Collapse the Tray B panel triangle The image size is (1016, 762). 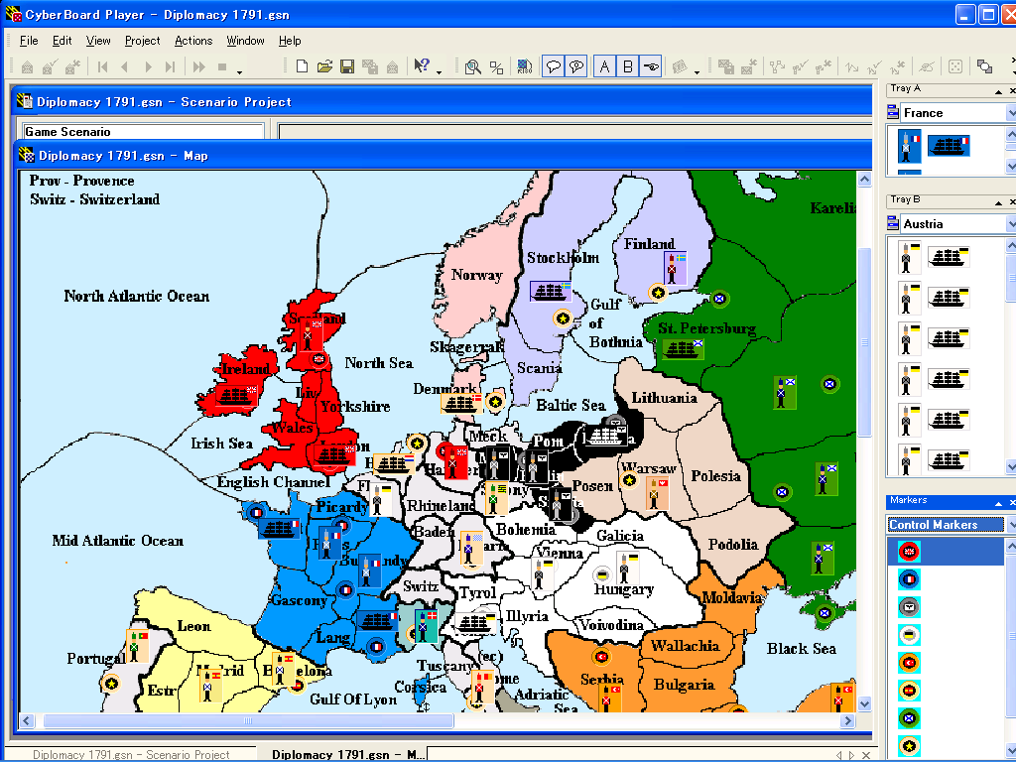click(998, 202)
